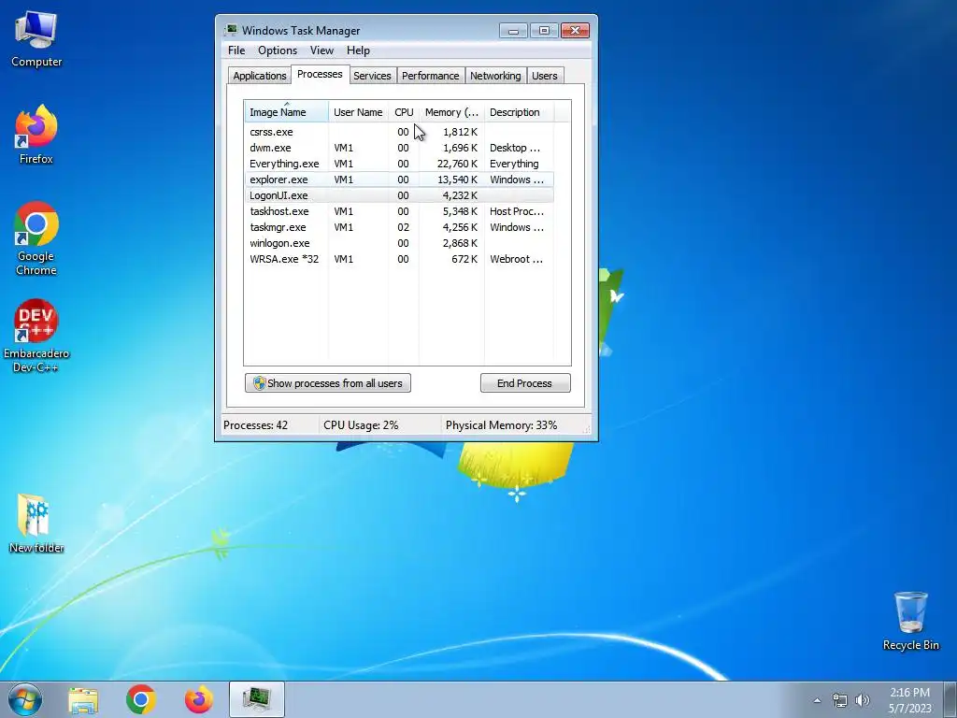Screen dimensions: 957x718
Task: Close the Task Manager window
Action: [575, 31]
